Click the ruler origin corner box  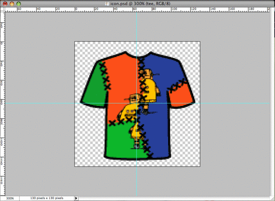pyautogui.click(x=3, y=9)
